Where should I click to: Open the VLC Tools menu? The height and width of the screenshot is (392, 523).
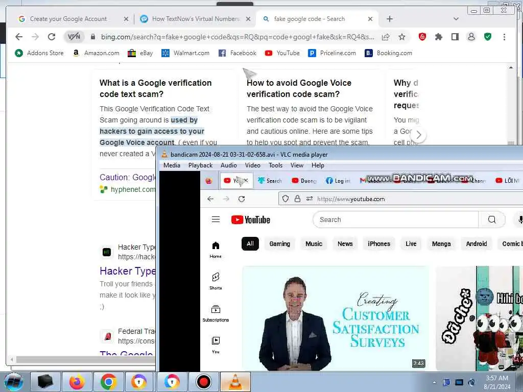point(275,165)
